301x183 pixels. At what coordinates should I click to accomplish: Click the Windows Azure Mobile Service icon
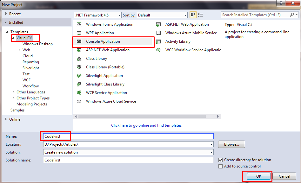click(x=158, y=33)
